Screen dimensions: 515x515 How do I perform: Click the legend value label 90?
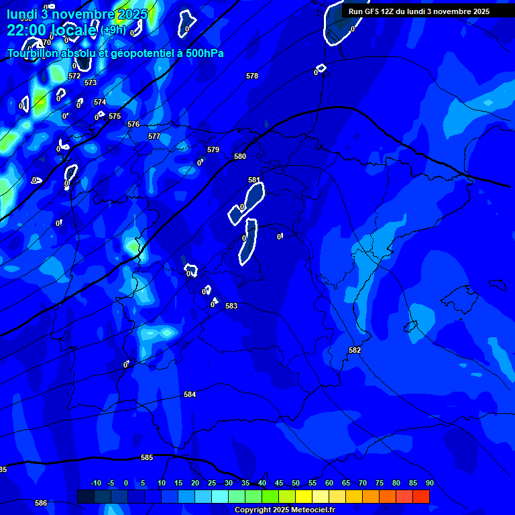(x=429, y=483)
